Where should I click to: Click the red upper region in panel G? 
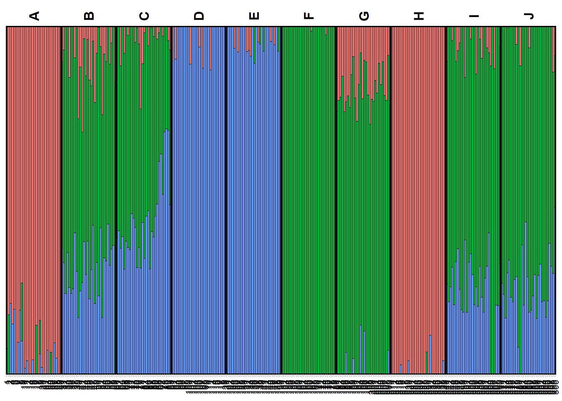pos(364,42)
